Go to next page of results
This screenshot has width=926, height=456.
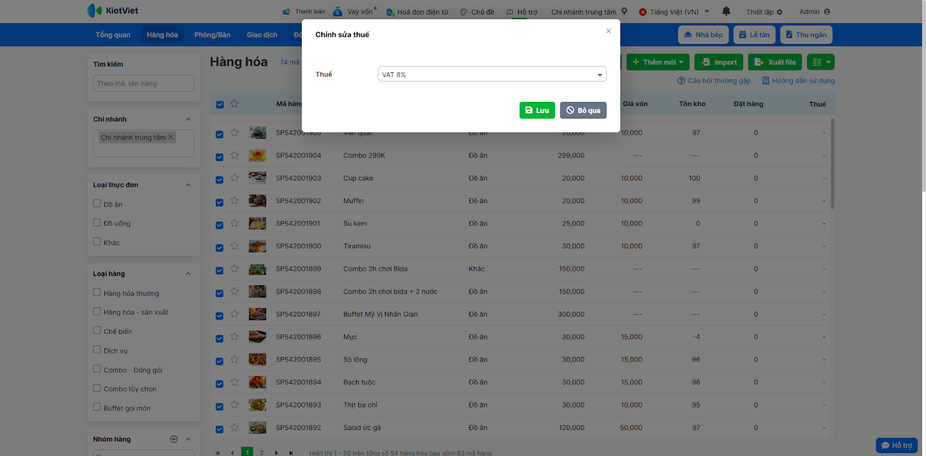(277, 453)
